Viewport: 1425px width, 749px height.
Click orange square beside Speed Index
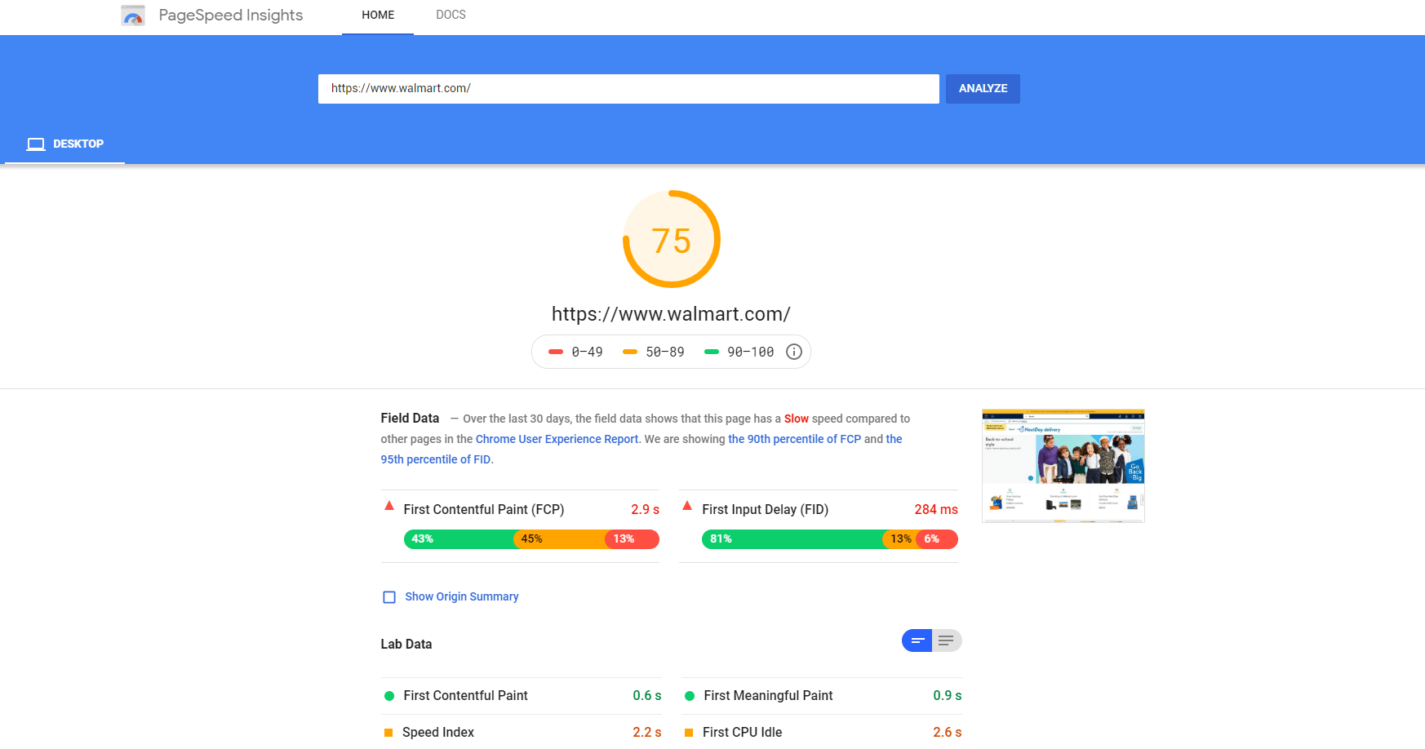click(x=388, y=733)
